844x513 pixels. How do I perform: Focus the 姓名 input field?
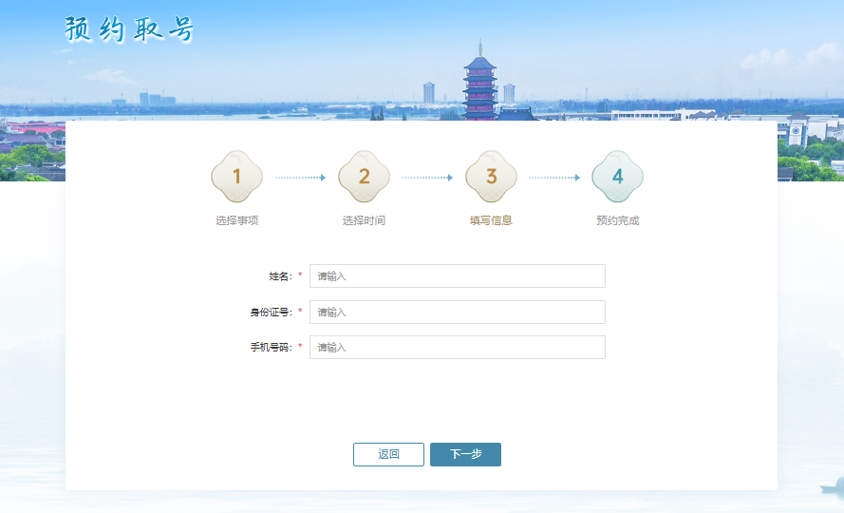tap(457, 276)
